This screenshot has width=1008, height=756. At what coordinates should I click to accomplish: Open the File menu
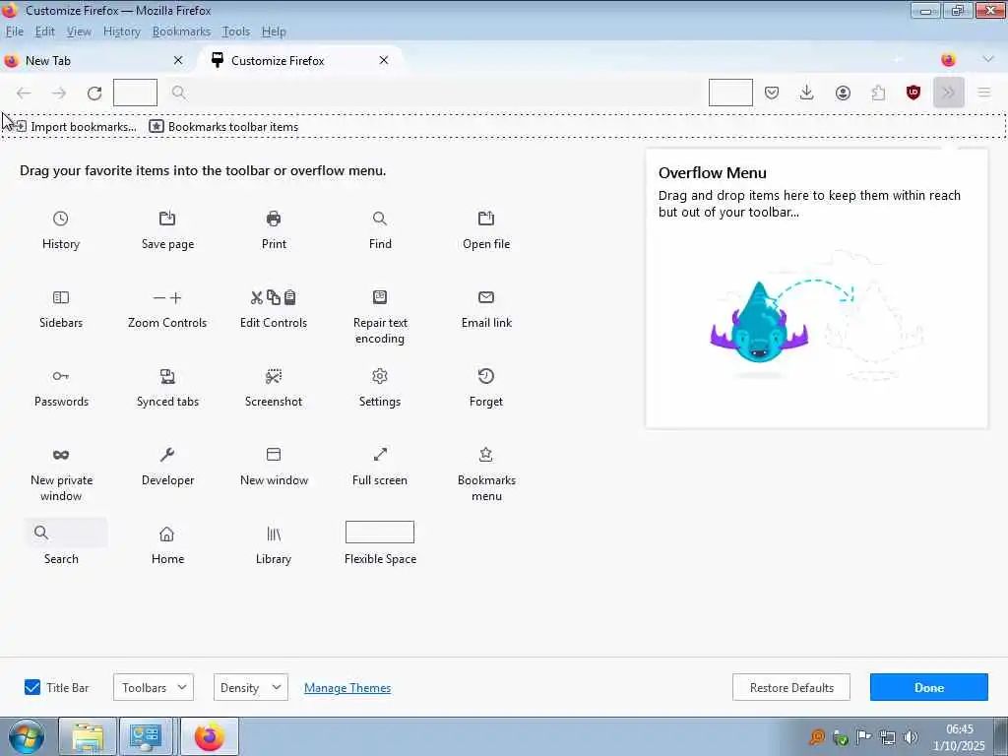15,31
